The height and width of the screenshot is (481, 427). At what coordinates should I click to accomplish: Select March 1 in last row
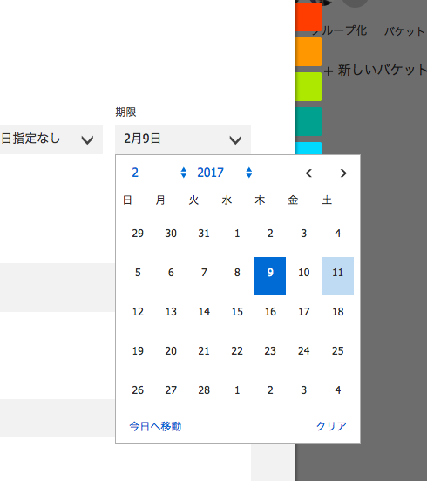[237, 390]
